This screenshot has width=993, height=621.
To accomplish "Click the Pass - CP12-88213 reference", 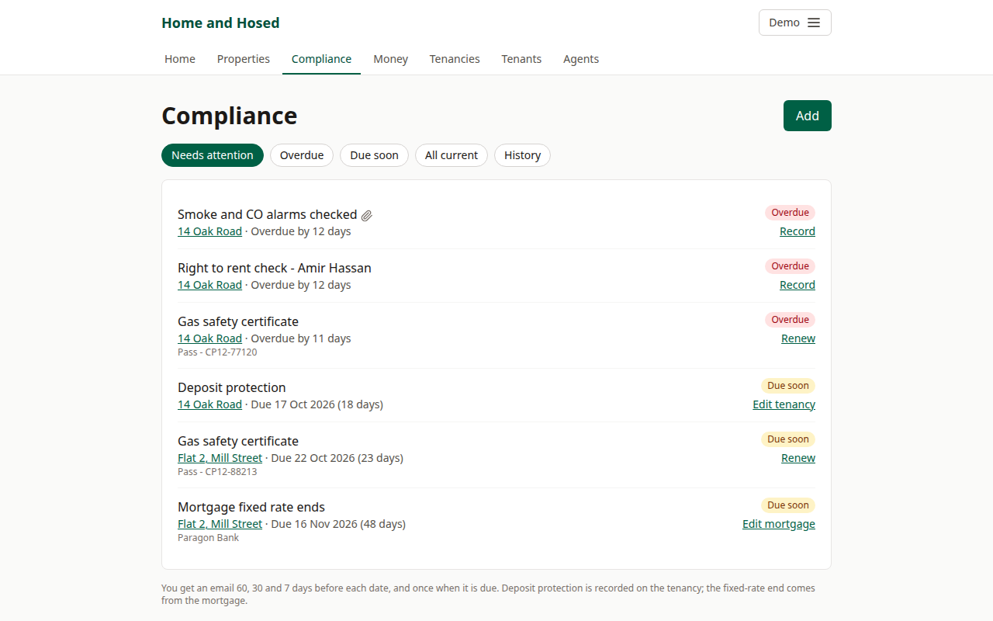I will click(217, 472).
